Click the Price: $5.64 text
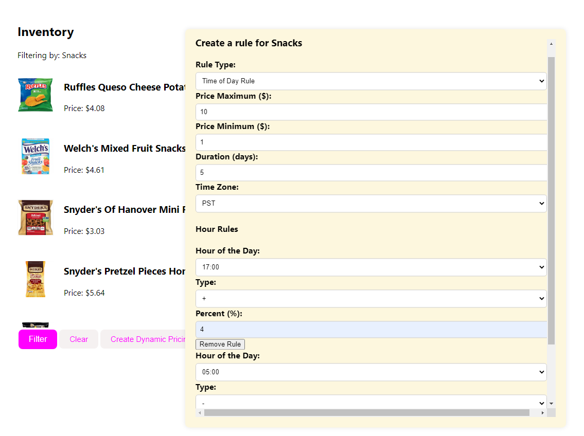 tap(84, 293)
